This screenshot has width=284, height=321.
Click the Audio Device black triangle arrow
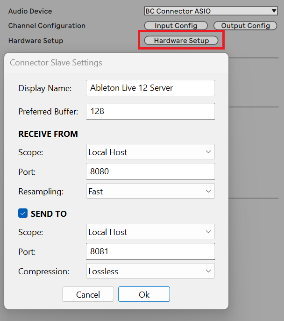tap(274, 11)
